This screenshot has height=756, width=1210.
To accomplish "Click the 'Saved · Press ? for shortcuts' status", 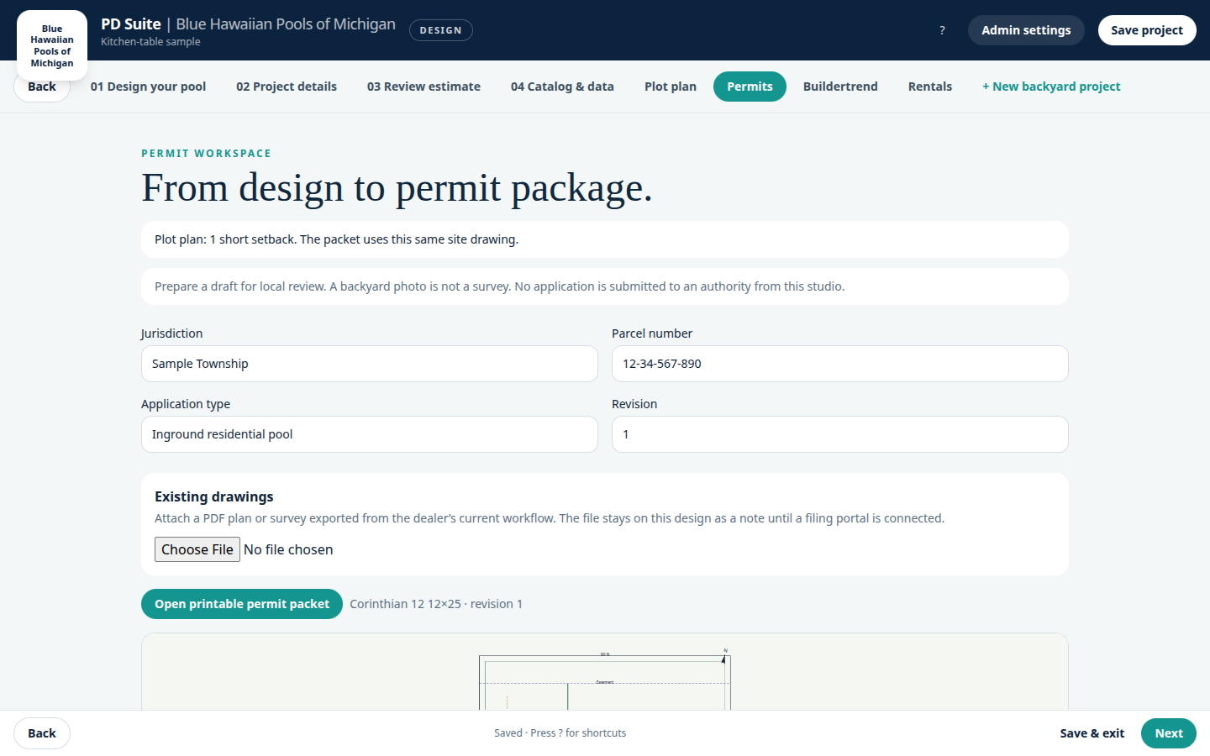I will (560, 733).
